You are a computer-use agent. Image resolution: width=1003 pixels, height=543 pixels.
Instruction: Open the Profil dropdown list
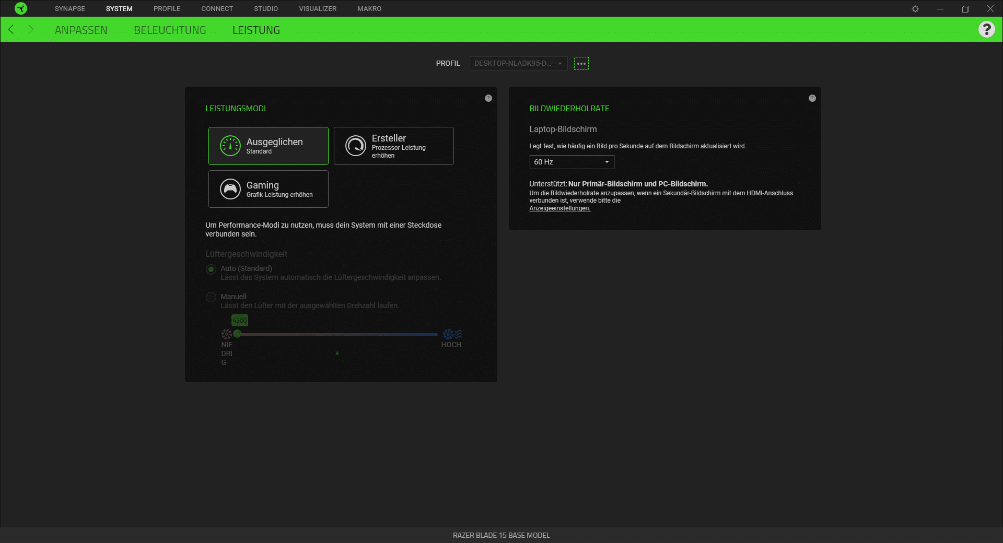(x=518, y=64)
